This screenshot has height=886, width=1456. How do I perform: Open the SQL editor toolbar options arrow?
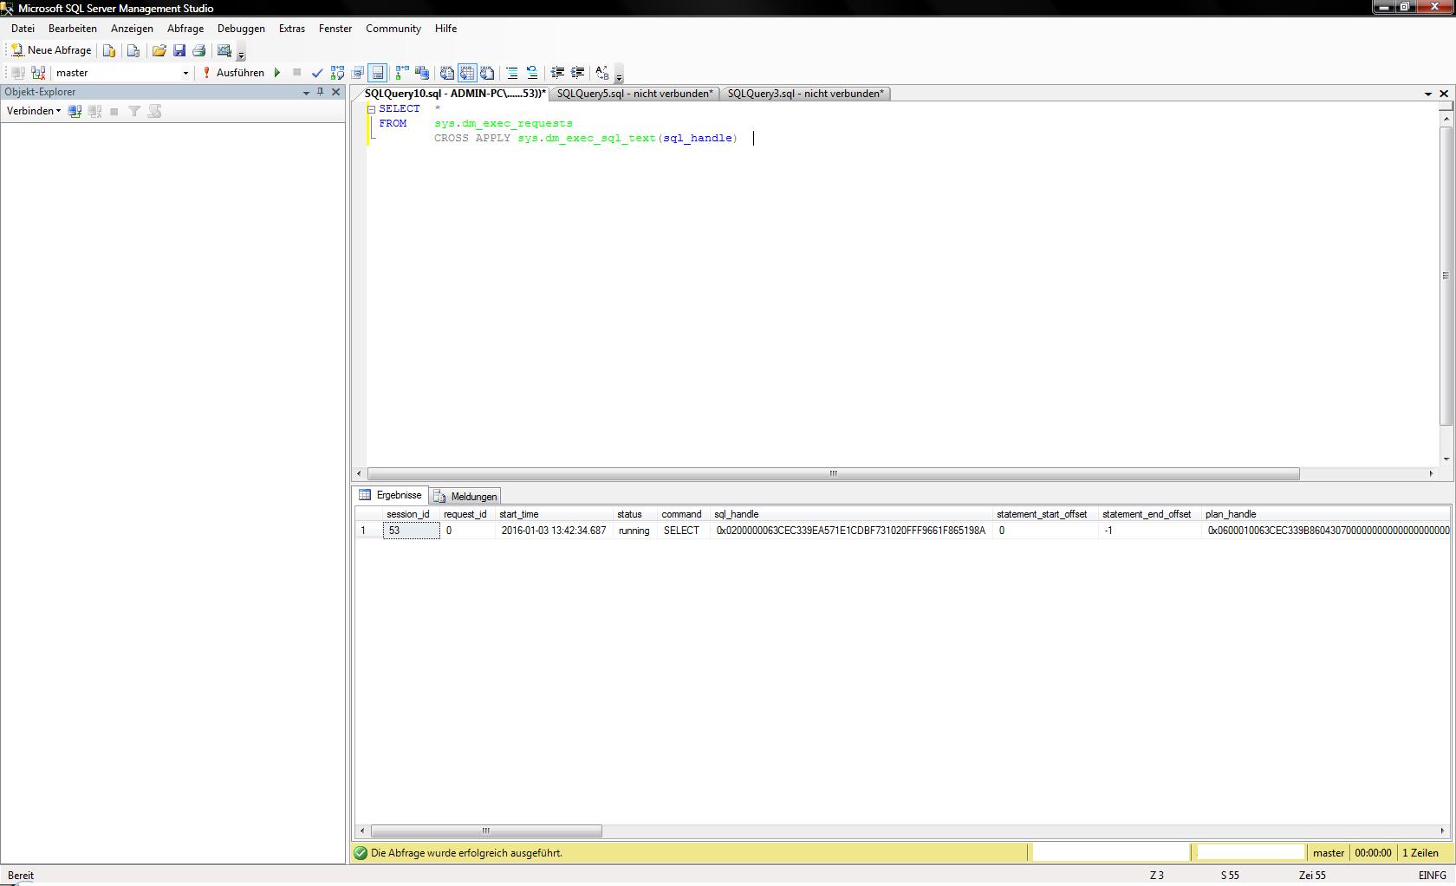619,76
